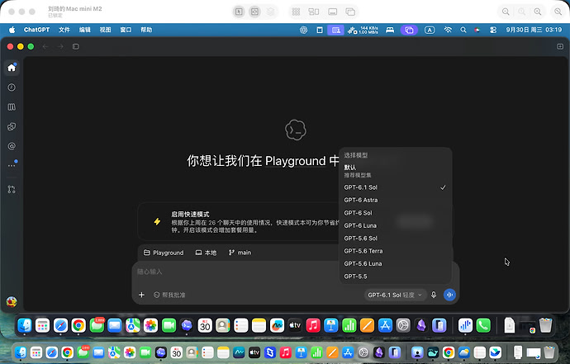This screenshot has width=570, height=364.
Task: Open the 帮助 menu
Action: (146, 30)
